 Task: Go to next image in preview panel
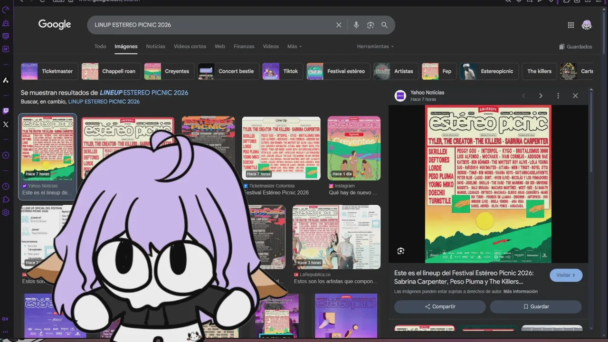tap(541, 96)
